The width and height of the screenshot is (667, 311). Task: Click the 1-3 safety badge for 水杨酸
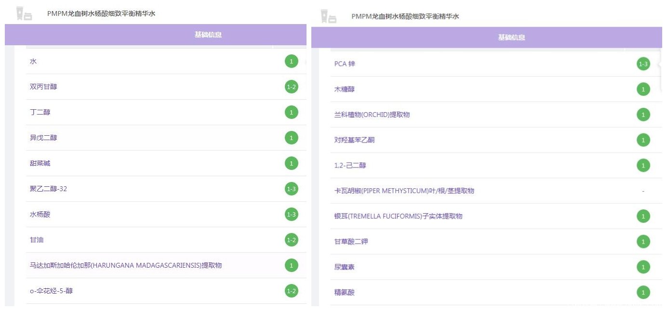point(291,215)
